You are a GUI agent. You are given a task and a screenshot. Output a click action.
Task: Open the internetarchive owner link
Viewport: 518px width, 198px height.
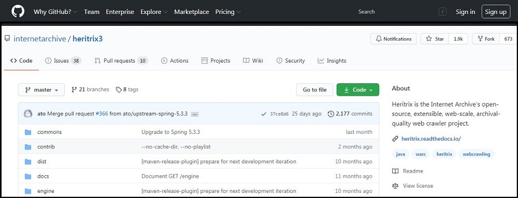[x=40, y=39]
